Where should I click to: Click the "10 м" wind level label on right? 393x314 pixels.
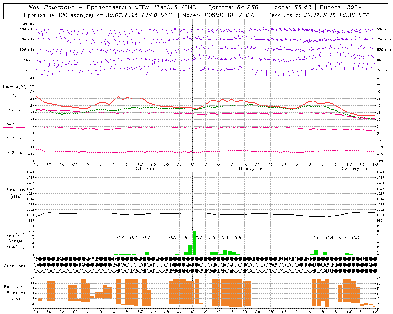click(382, 70)
